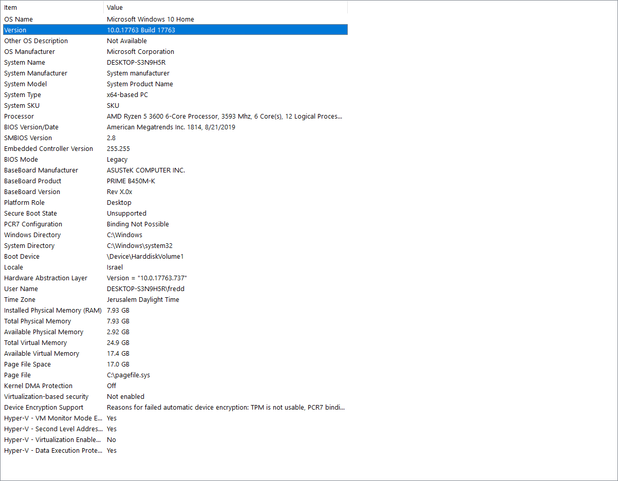Select the Windows Directory row
The image size is (618, 481).
tap(175, 235)
